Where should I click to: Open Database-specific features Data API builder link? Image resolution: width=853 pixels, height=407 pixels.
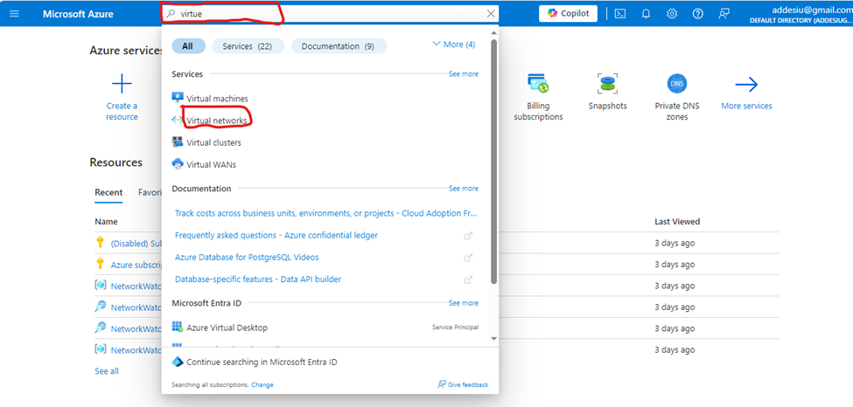pos(258,279)
